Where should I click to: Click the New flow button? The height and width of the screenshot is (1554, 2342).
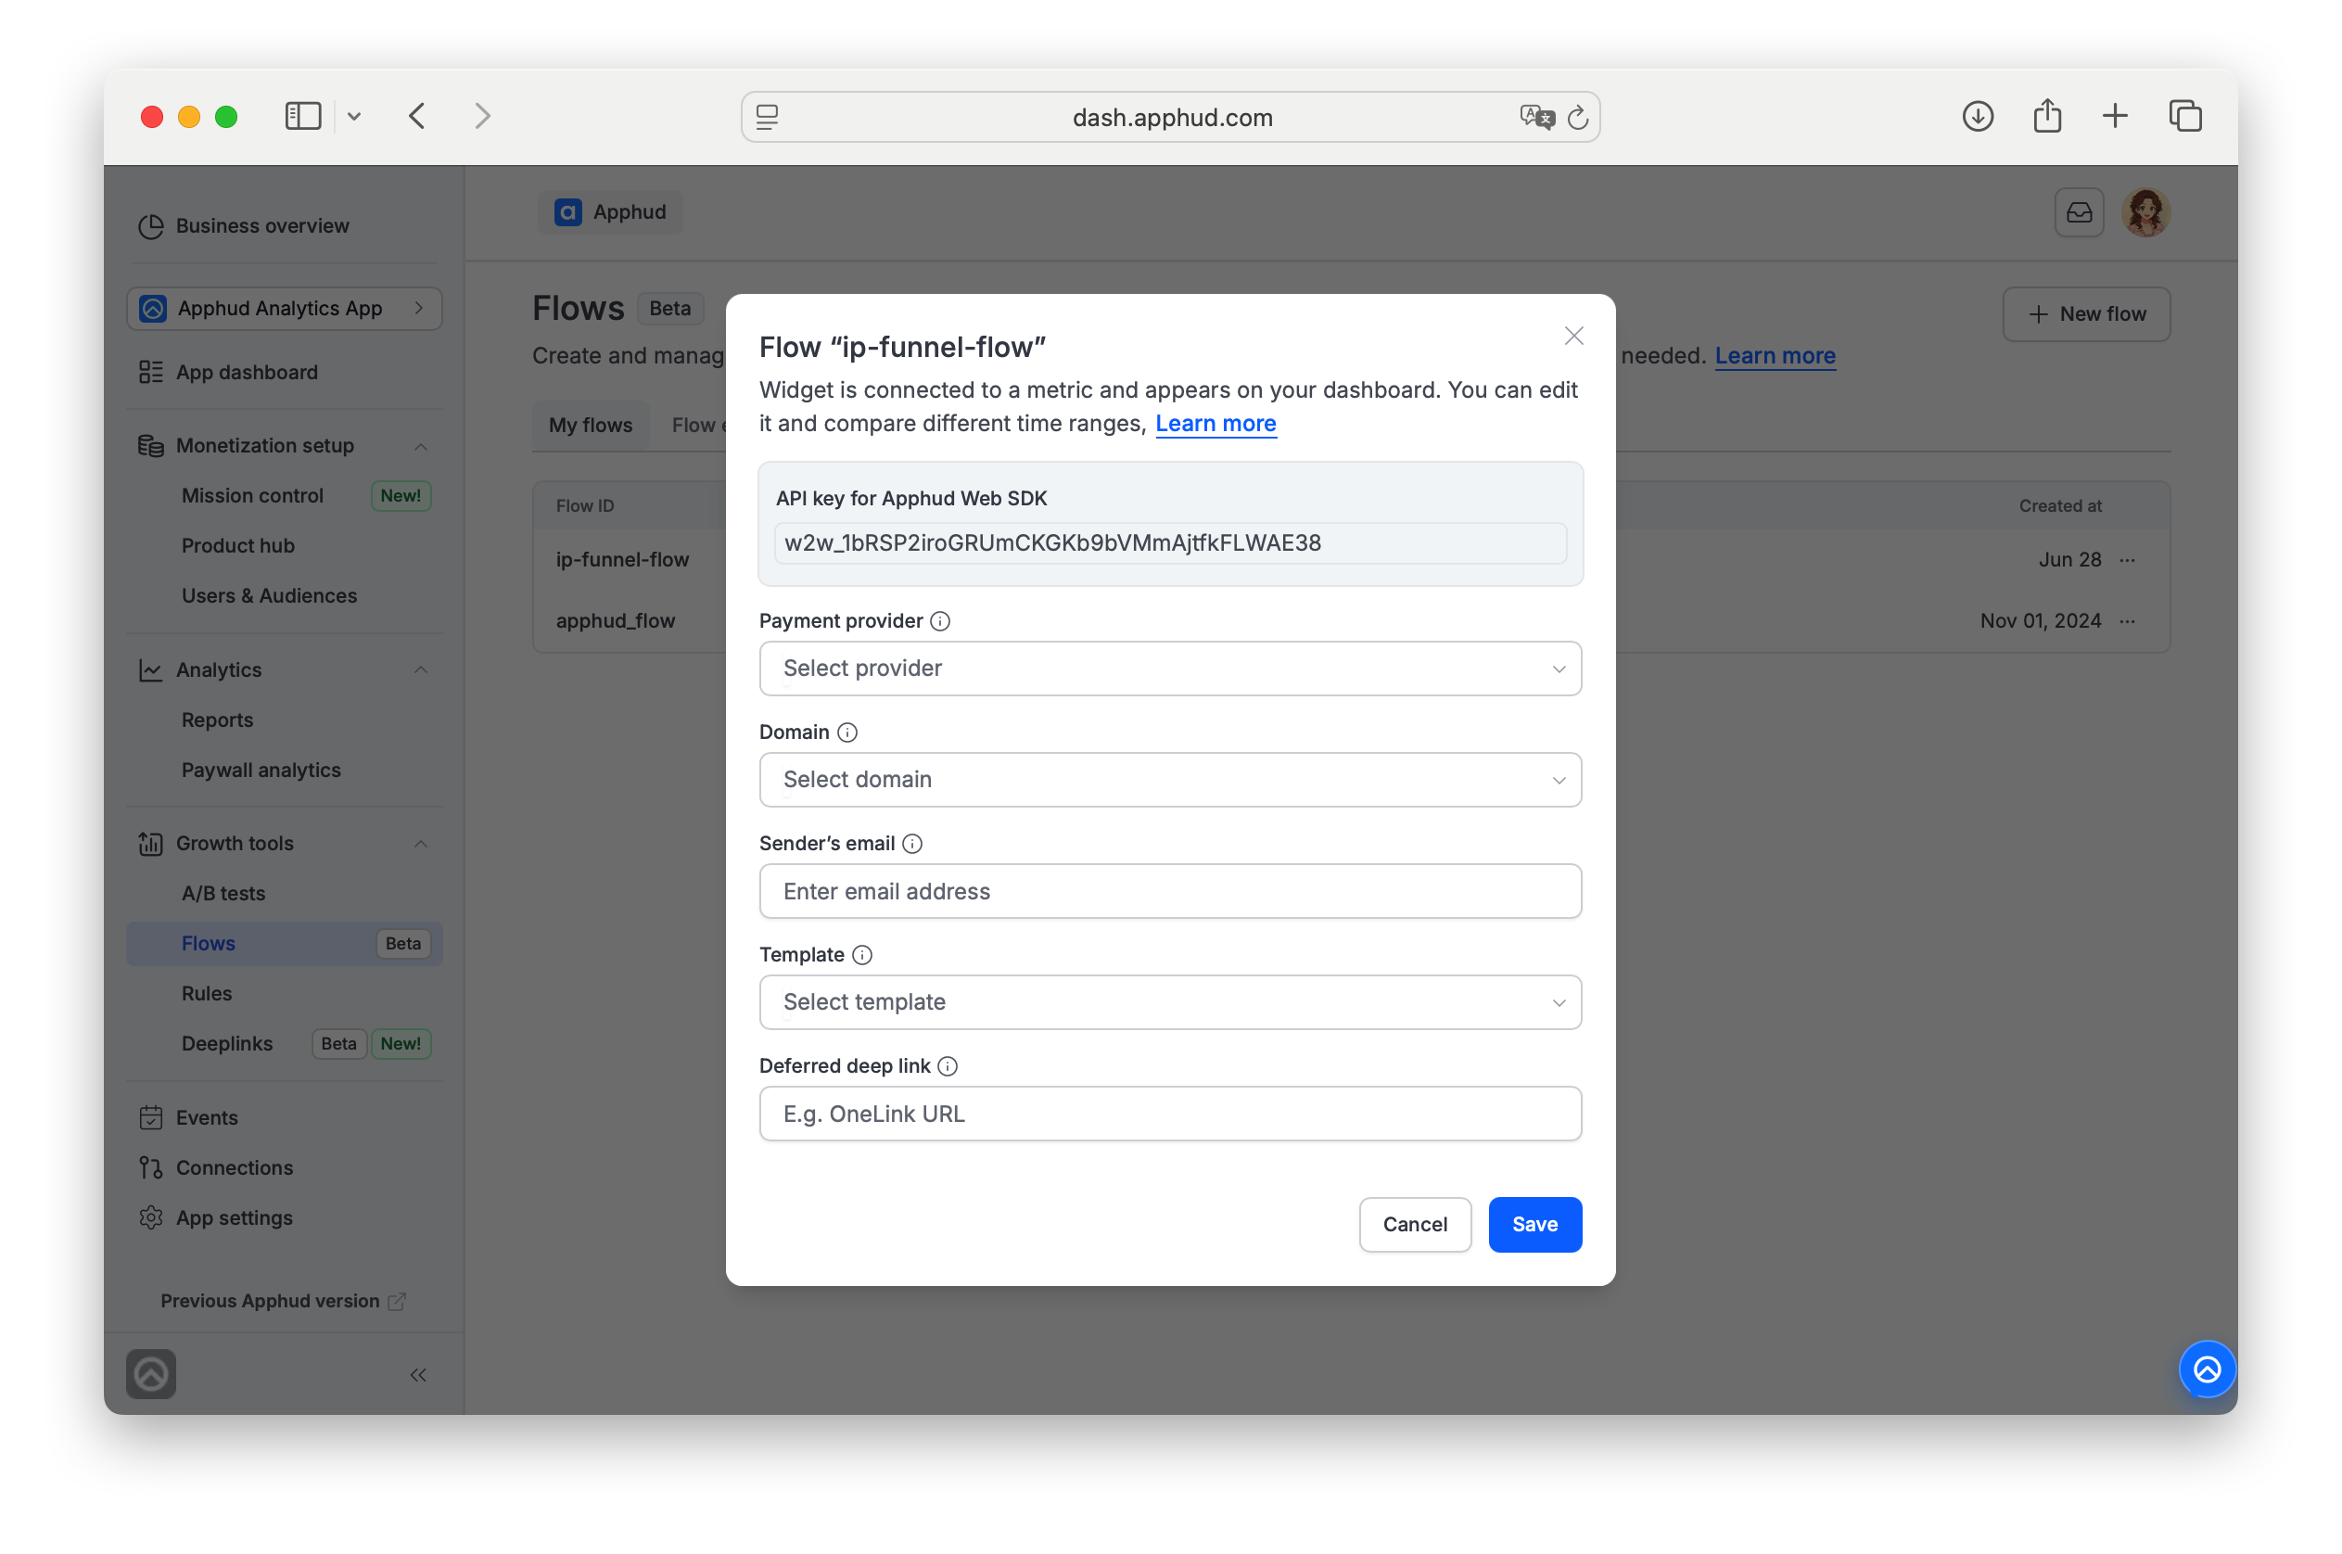click(x=2086, y=314)
